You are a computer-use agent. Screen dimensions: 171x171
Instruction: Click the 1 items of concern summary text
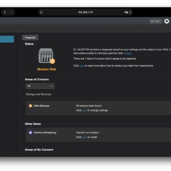104,58
